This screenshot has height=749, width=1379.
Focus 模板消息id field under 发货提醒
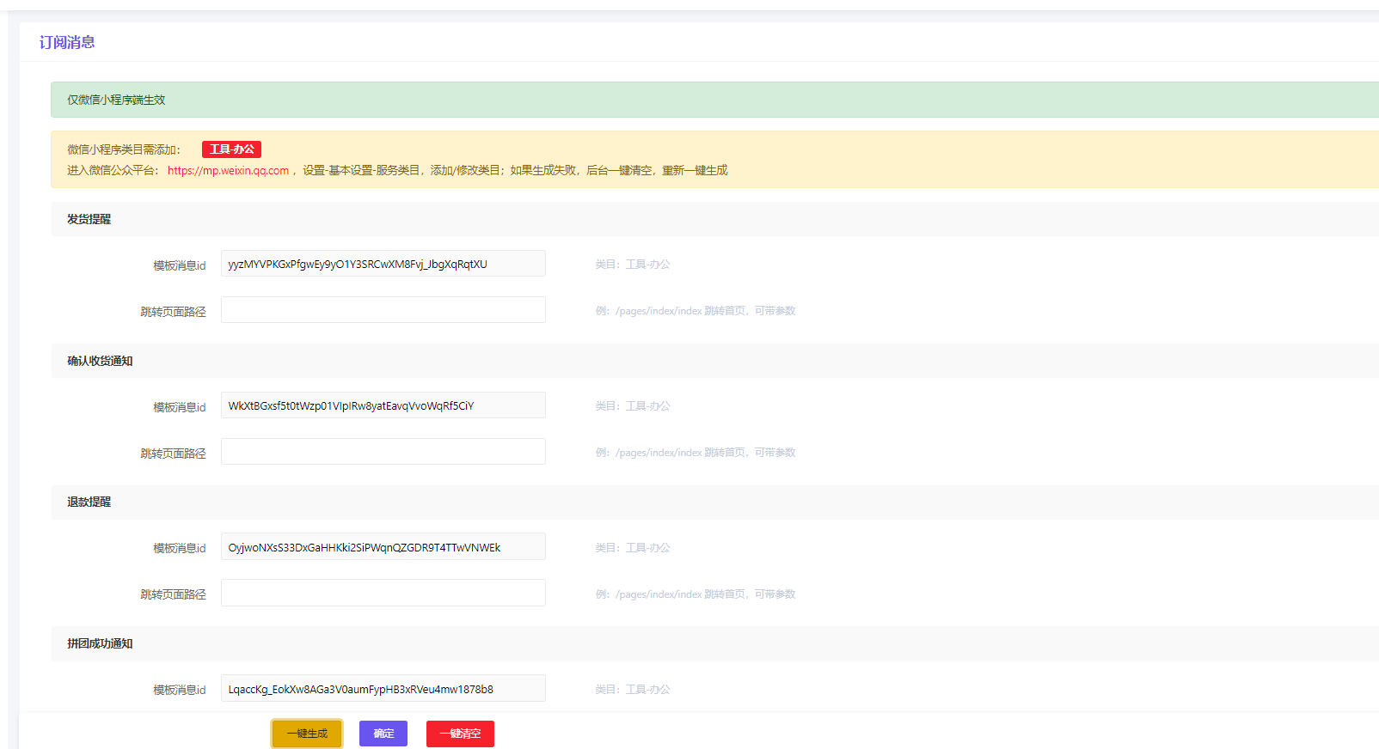coord(383,264)
